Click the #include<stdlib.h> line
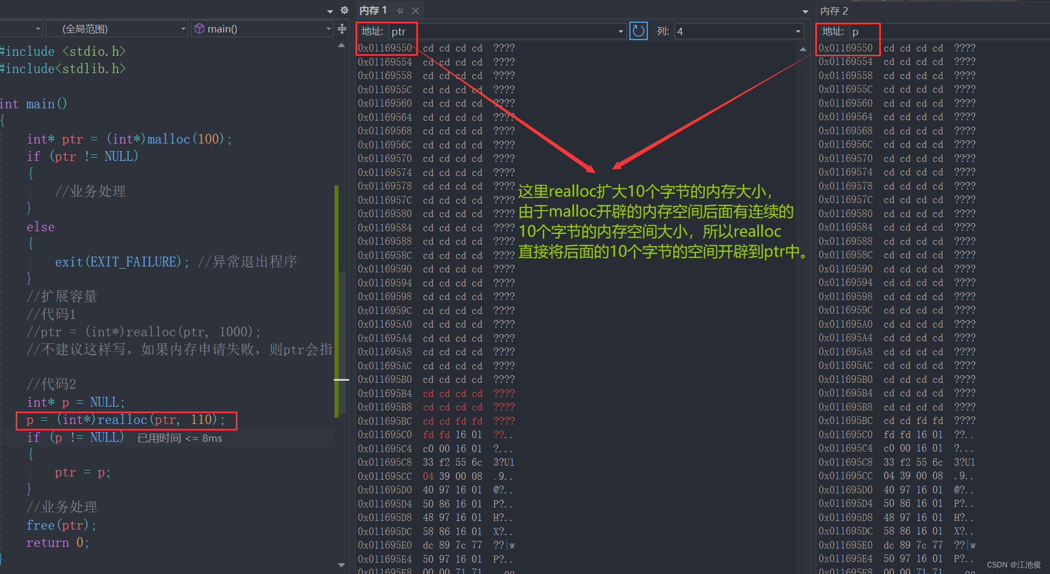This screenshot has height=574, width=1050. click(63, 69)
